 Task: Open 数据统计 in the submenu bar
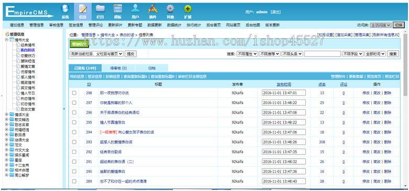pyautogui.click(x=174, y=25)
